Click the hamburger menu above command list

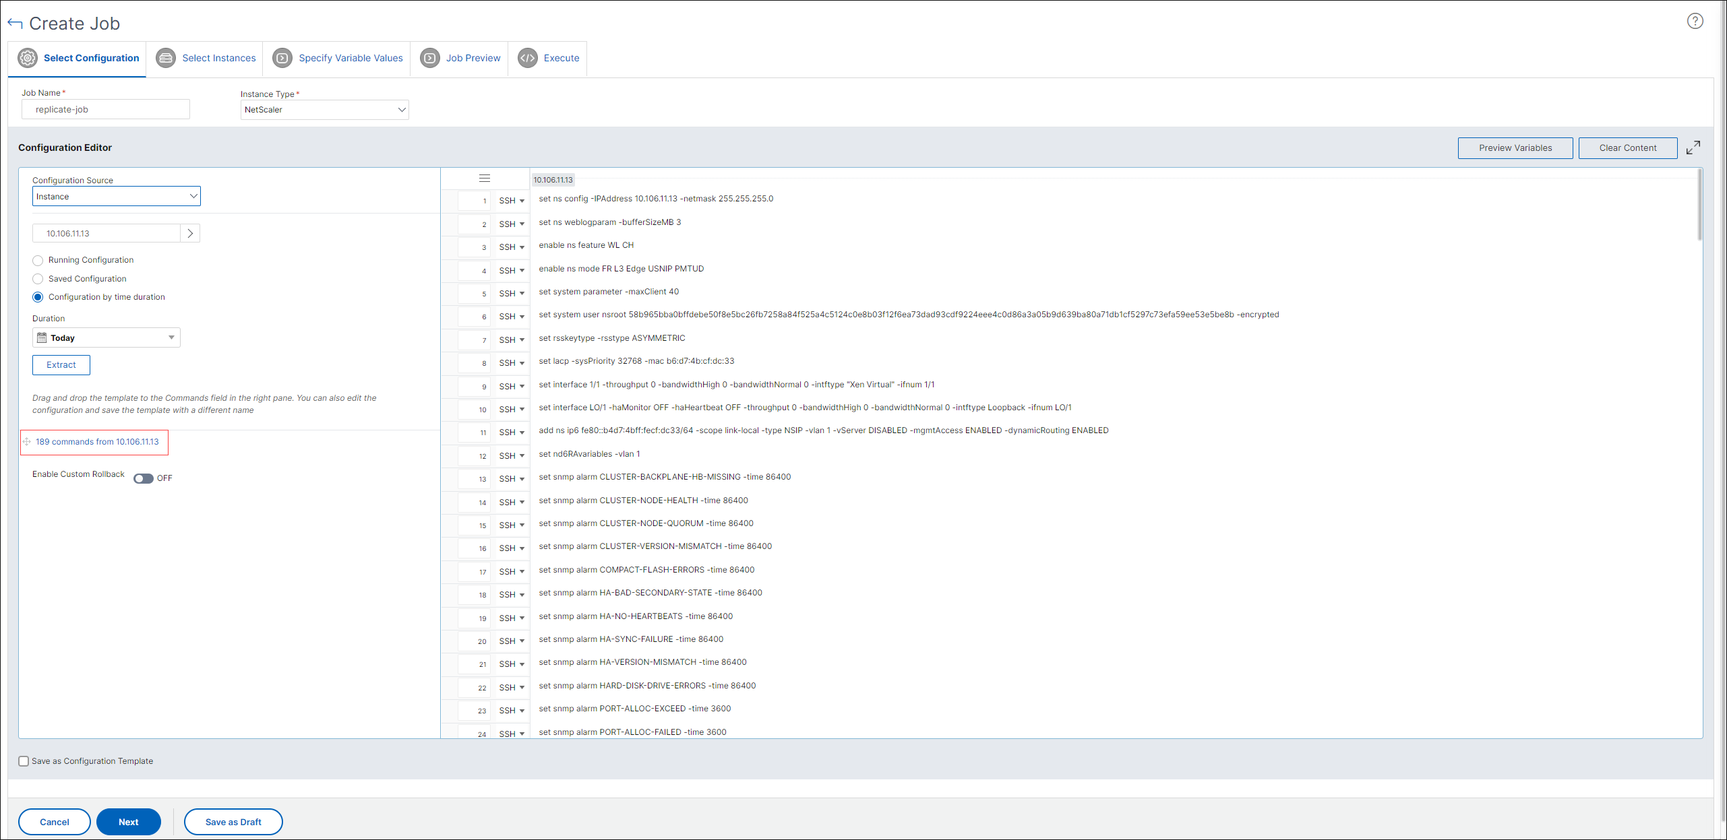(x=485, y=179)
